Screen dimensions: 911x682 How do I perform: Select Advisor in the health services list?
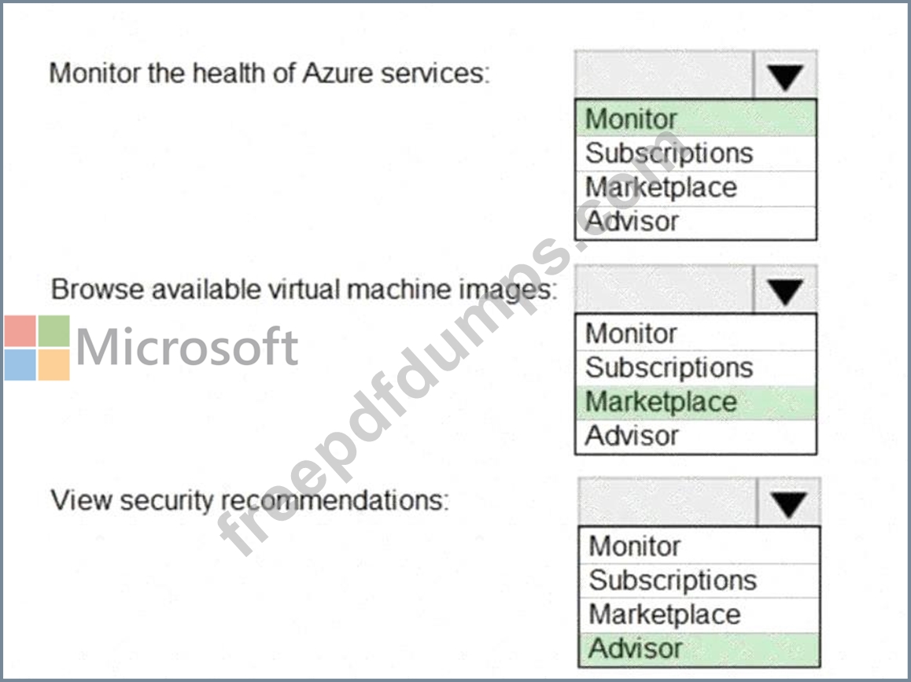[695, 222]
